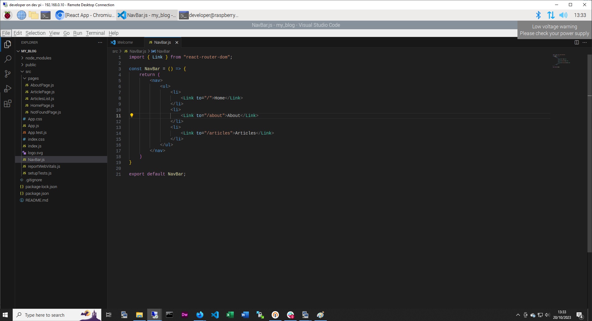Open the Help menu
The height and width of the screenshot is (321, 592).
113,33
